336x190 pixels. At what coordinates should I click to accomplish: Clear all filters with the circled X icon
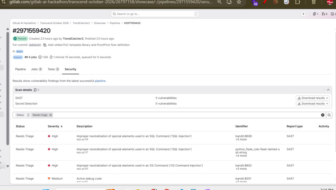tap(323, 115)
